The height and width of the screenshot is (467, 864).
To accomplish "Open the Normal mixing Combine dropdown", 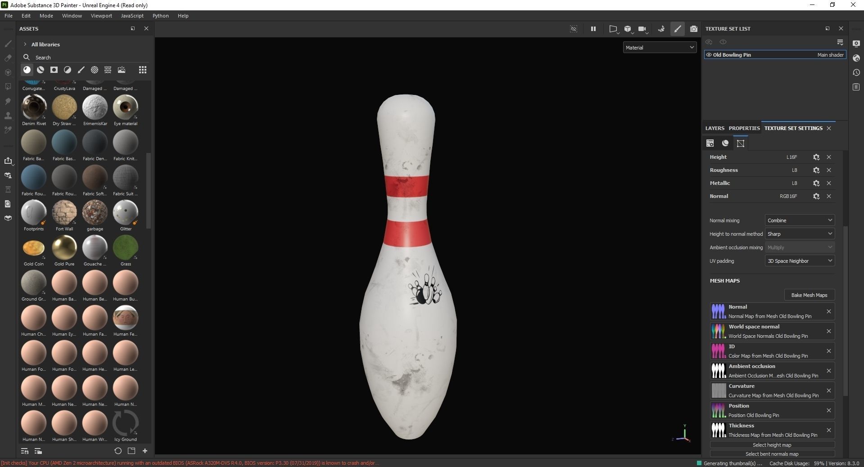I will (x=800, y=220).
